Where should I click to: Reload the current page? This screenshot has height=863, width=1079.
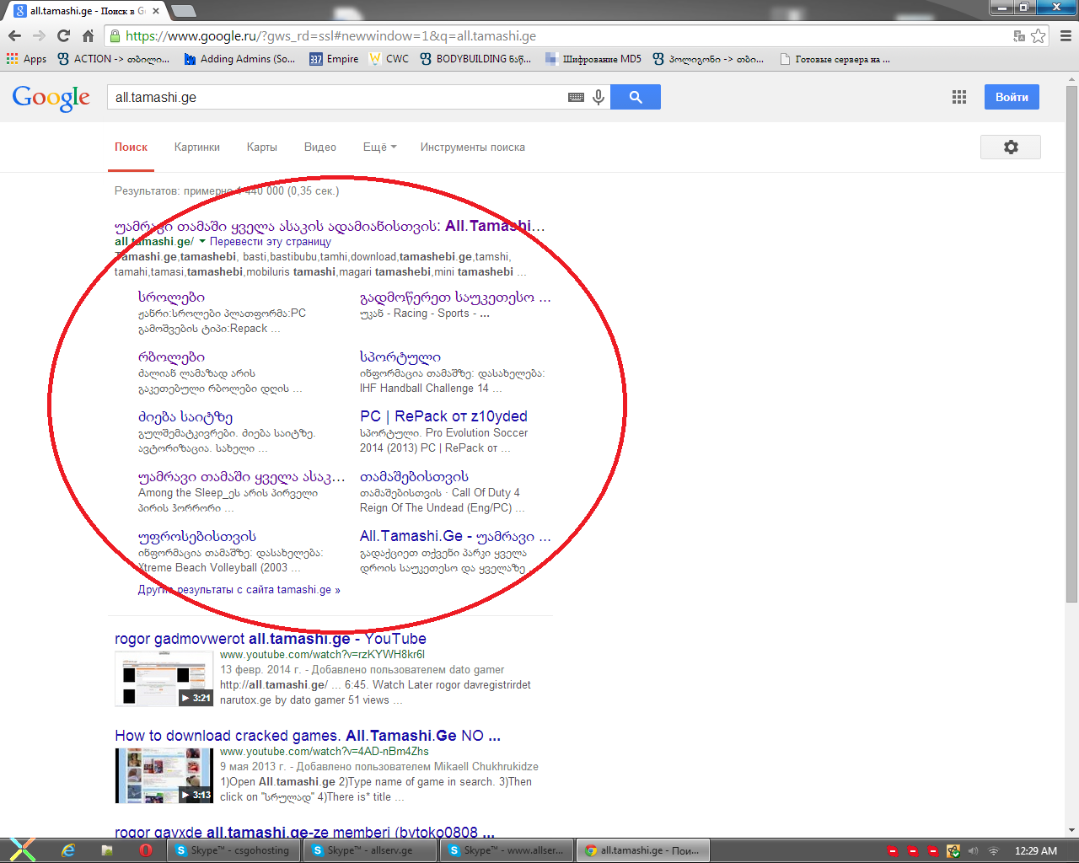click(63, 36)
